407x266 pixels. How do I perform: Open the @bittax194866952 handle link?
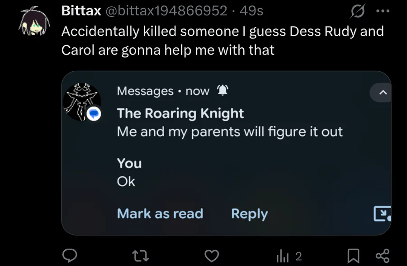click(166, 11)
